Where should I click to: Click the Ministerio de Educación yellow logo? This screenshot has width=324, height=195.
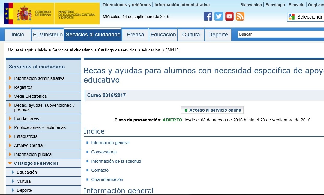(76, 13)
